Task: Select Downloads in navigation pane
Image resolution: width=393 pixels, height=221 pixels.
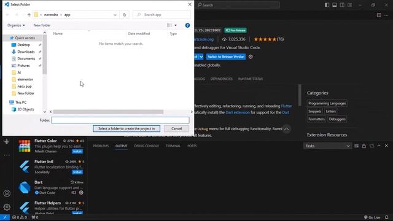Action: 26,52
